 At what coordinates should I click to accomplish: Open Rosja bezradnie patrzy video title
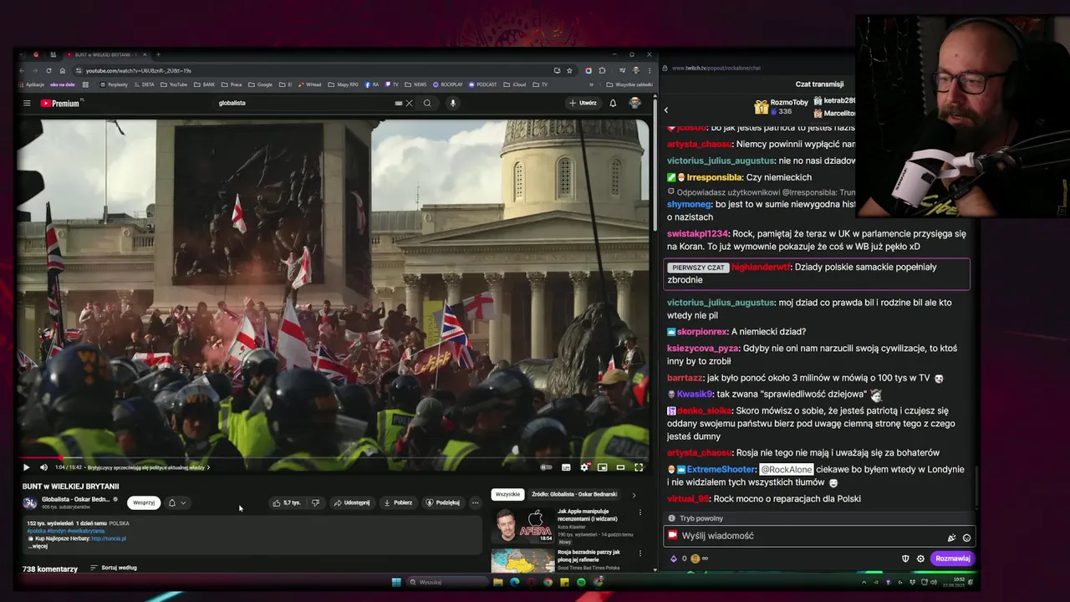[588, 555]
